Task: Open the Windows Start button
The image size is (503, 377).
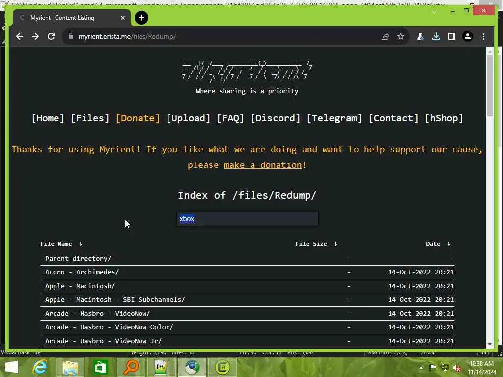Action: [12, 367]
